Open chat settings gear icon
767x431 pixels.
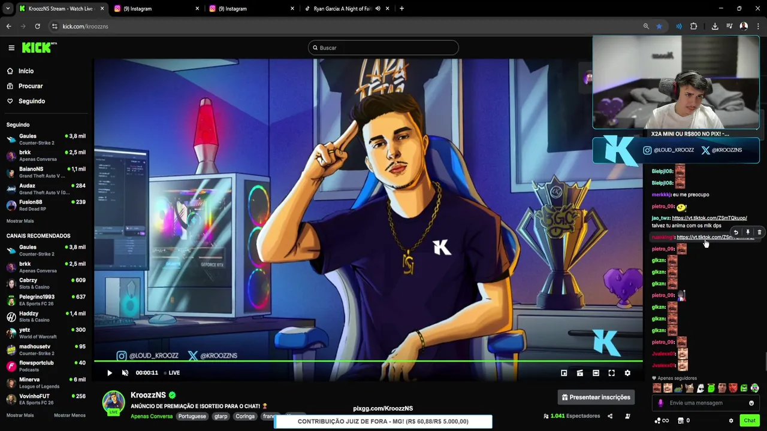tap(731, 421)
